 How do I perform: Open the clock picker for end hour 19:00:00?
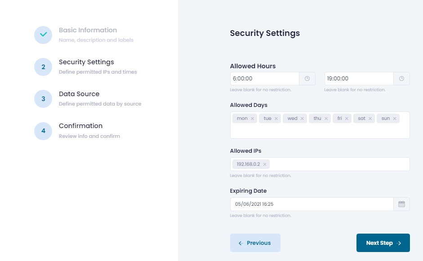click(x=401, y=79)
